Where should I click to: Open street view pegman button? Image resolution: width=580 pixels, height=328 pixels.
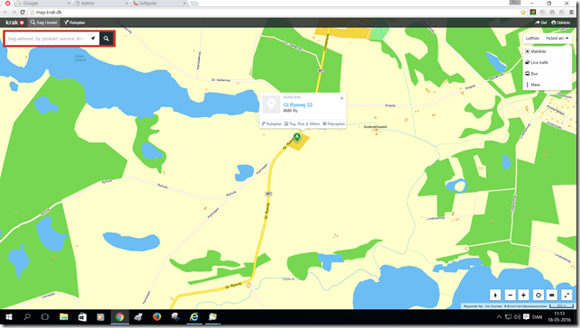tap(495, 295)
